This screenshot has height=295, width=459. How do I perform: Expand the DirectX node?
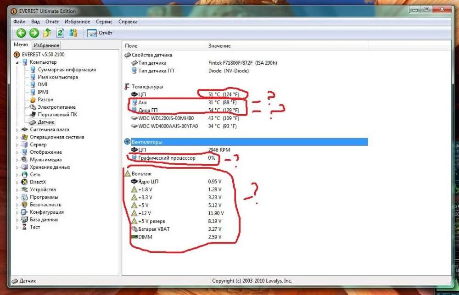[x=17, y=182]
